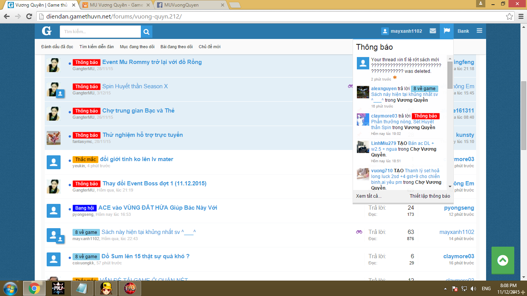527x296 pixels.
Task: Click the GameThuVN G logo
Action: 47,31
